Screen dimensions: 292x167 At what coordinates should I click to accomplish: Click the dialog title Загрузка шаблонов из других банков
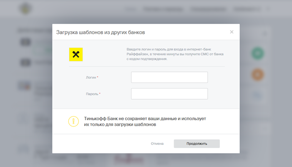point(101,32)
